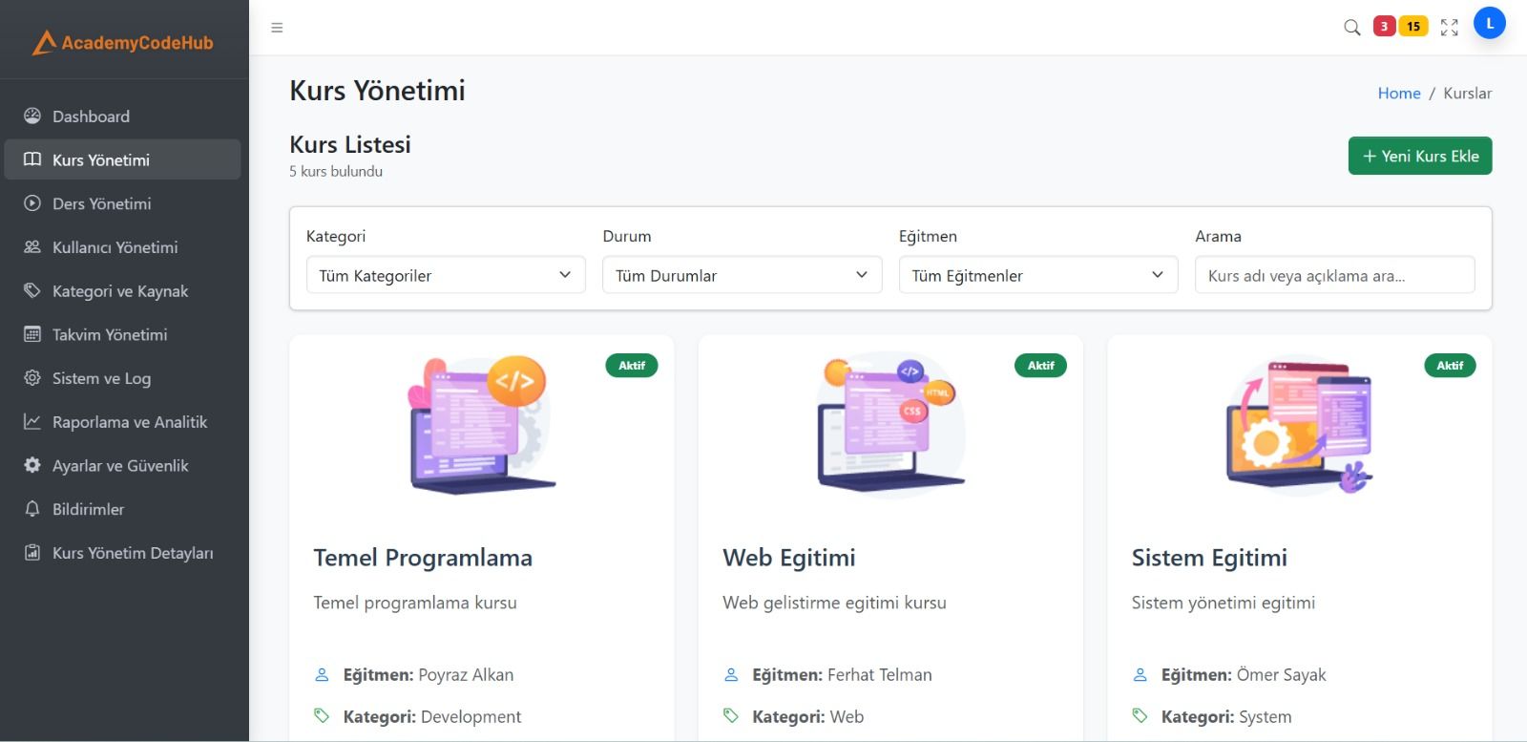Image resolution: width=1527 pixels, height=742 pixels.
Task: Open the Tüm Durumlar status dropdown
Action: pos(742,275)
